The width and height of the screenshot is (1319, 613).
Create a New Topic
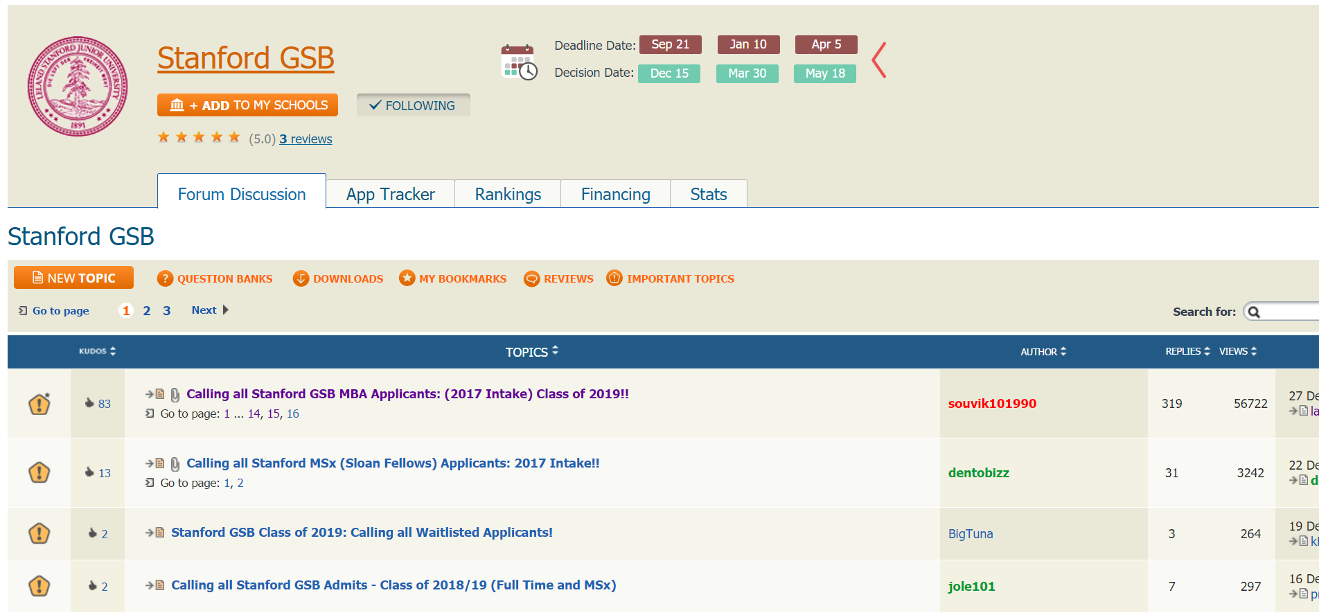tap(73, 278)
